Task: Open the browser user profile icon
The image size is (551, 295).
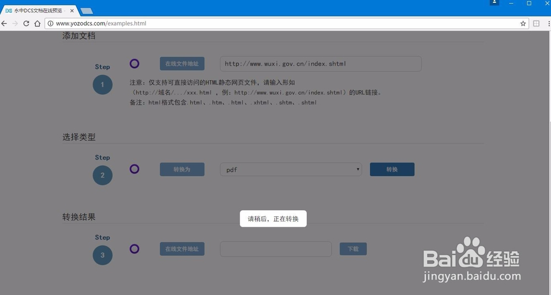Action: 494,2
